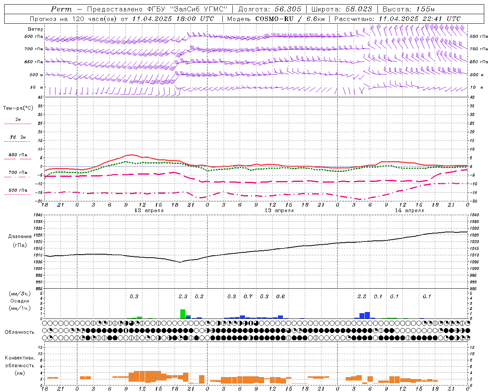Click the "(км)" convective cloud unit label
This screenshot has height=392, width=490.
20,373
